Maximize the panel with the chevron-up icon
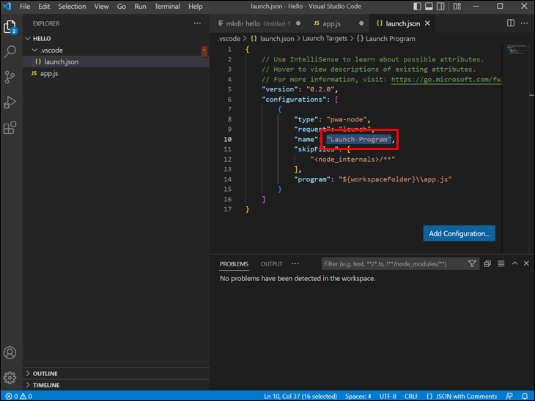Image resolution: width=535 pixels, height=401 pixels. (x=514, y=263)
